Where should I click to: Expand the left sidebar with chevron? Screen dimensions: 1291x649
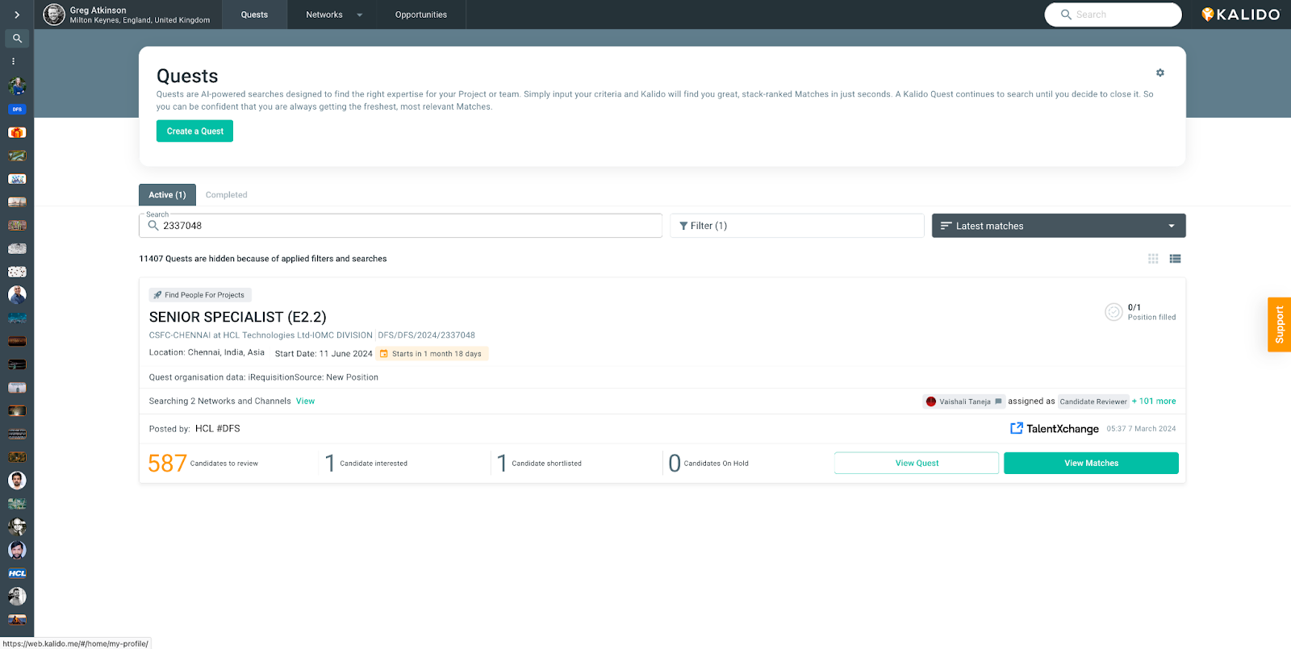point(17,15)
